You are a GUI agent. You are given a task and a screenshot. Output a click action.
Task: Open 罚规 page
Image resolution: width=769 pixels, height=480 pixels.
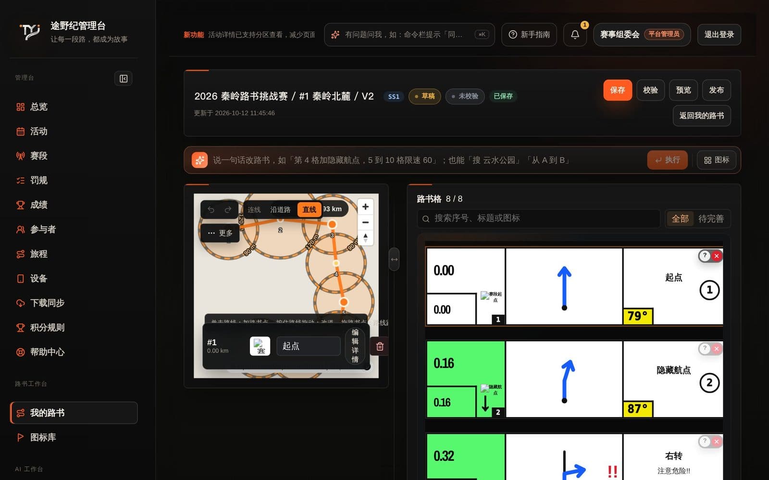point(74,180)
